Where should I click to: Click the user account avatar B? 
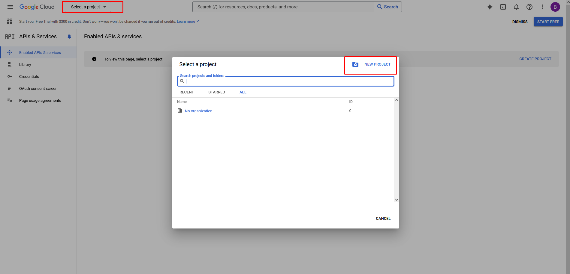click(555, 7)
